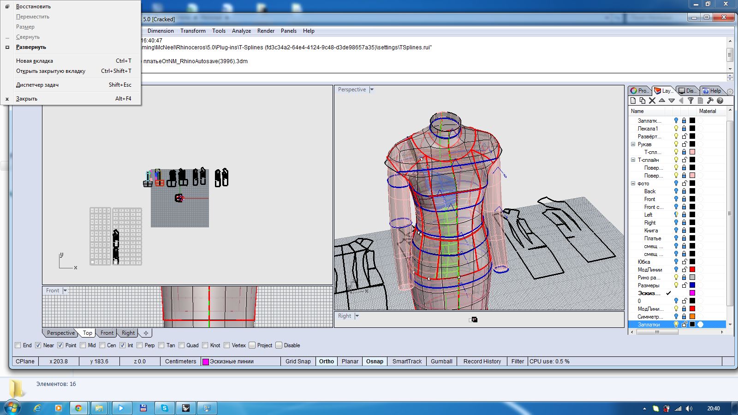Screen dimensions: 738x415
Task: Toggle visibility bulb of Лекала1 layer
Action: pyautogui.click(x=676, y=129)
